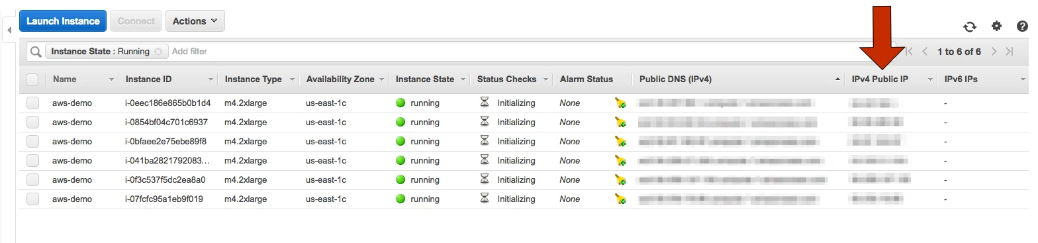Click hourglass status icon for i-0f3c537f5dc2ea8a0
Screen dimensions: 1038x243
click(485, 179)
